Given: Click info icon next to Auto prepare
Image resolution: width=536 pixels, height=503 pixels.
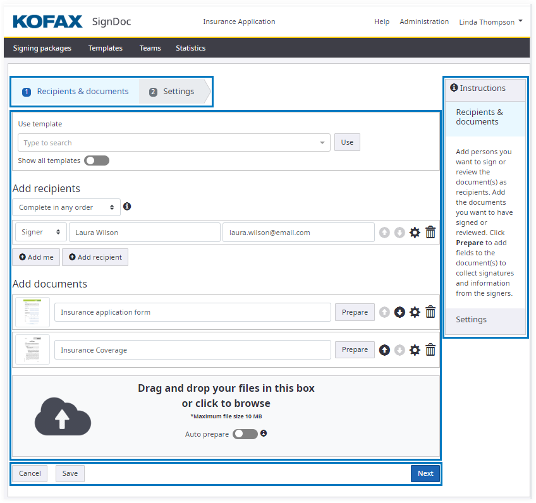Looking at the screenshot, I should 264,433.
